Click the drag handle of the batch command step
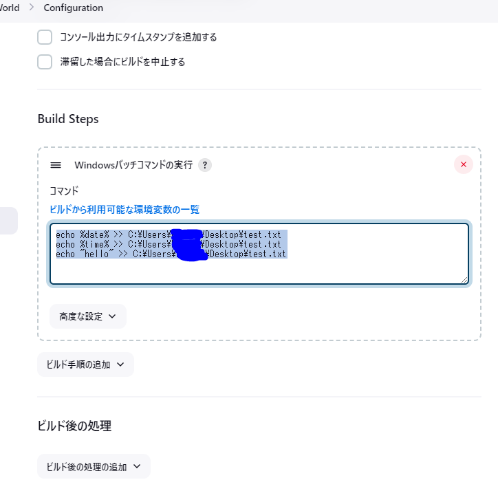 click(56, 165)
